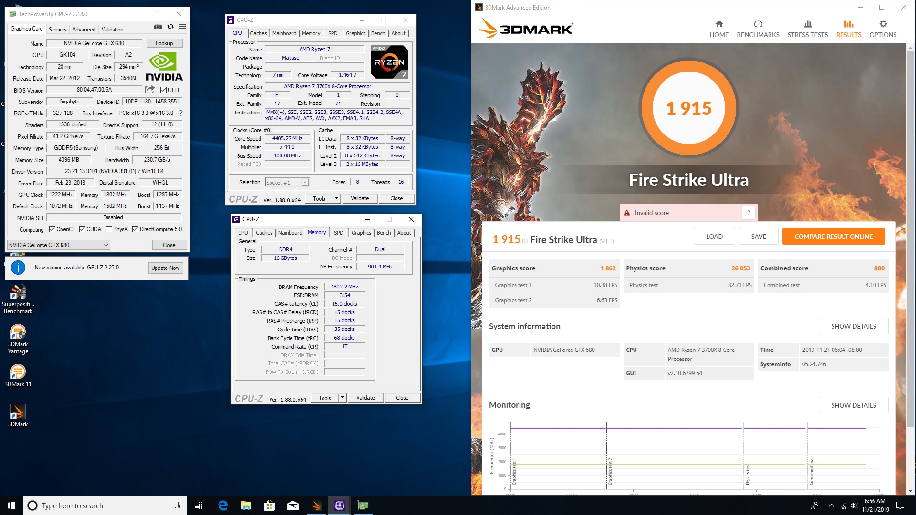
Task: Show hidden system tray icons
Action: [832, 505]
